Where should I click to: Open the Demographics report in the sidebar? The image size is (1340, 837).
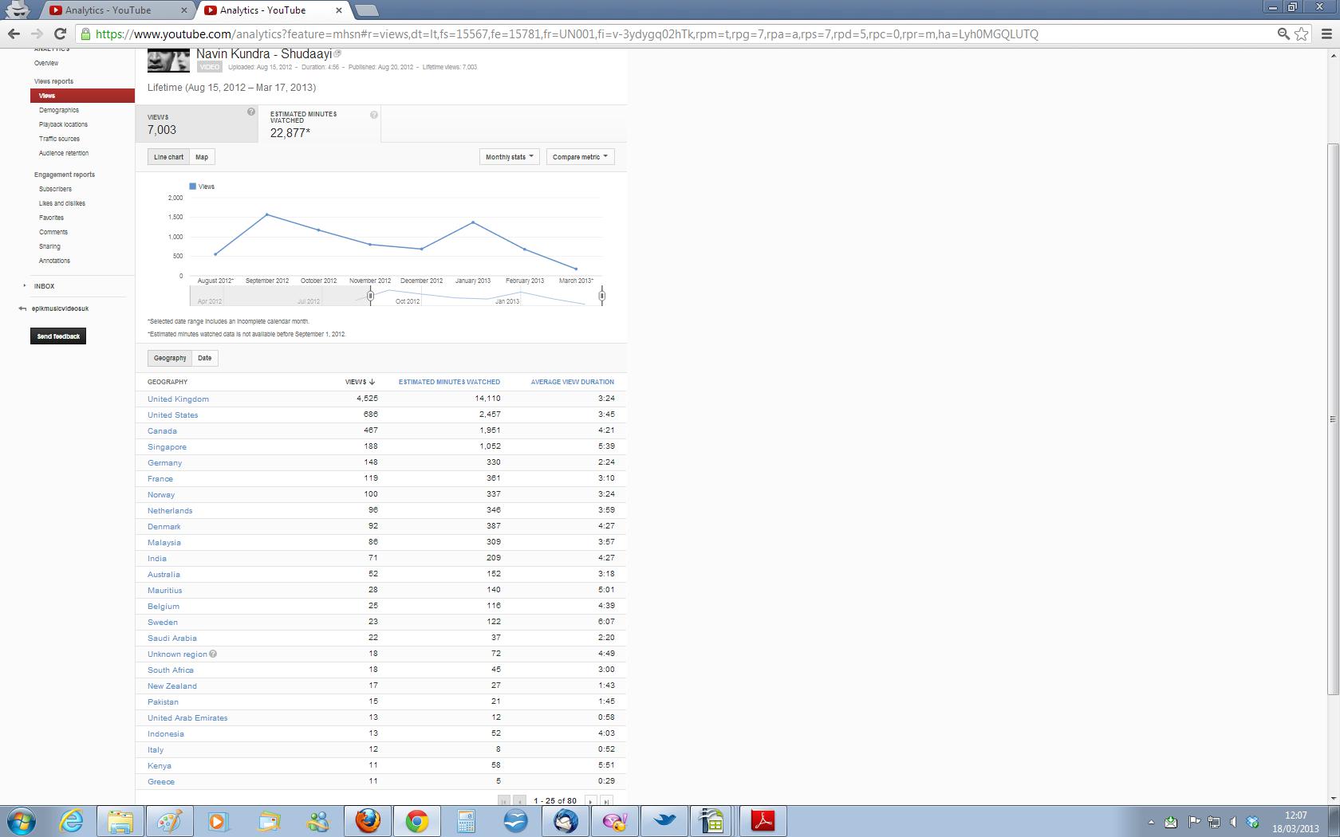59,110
